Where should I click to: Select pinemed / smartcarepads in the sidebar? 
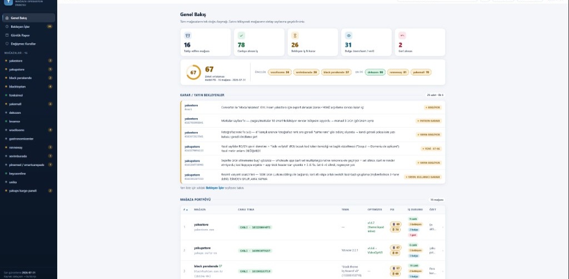click(x=29, y=165)
